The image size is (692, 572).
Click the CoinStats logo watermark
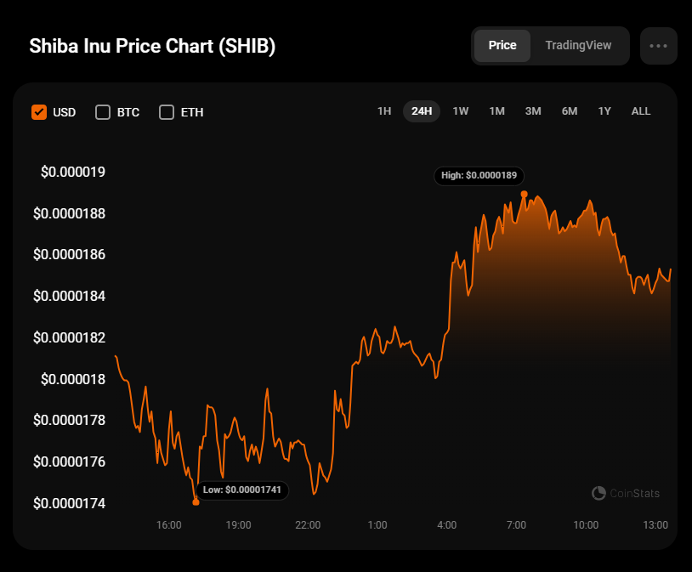(x=625, y=493)
